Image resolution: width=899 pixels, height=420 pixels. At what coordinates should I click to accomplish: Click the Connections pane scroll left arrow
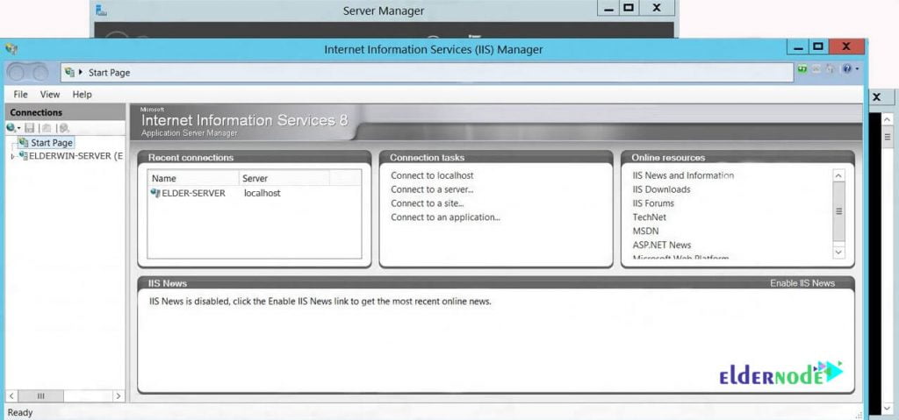tap(11, 396)
